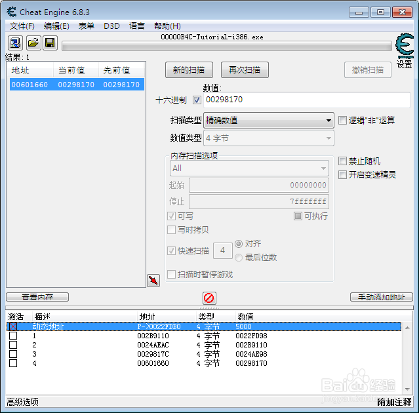419x413 pixels.
Task: Enable the unrandomizer checkbox
Action: [342, 161]
